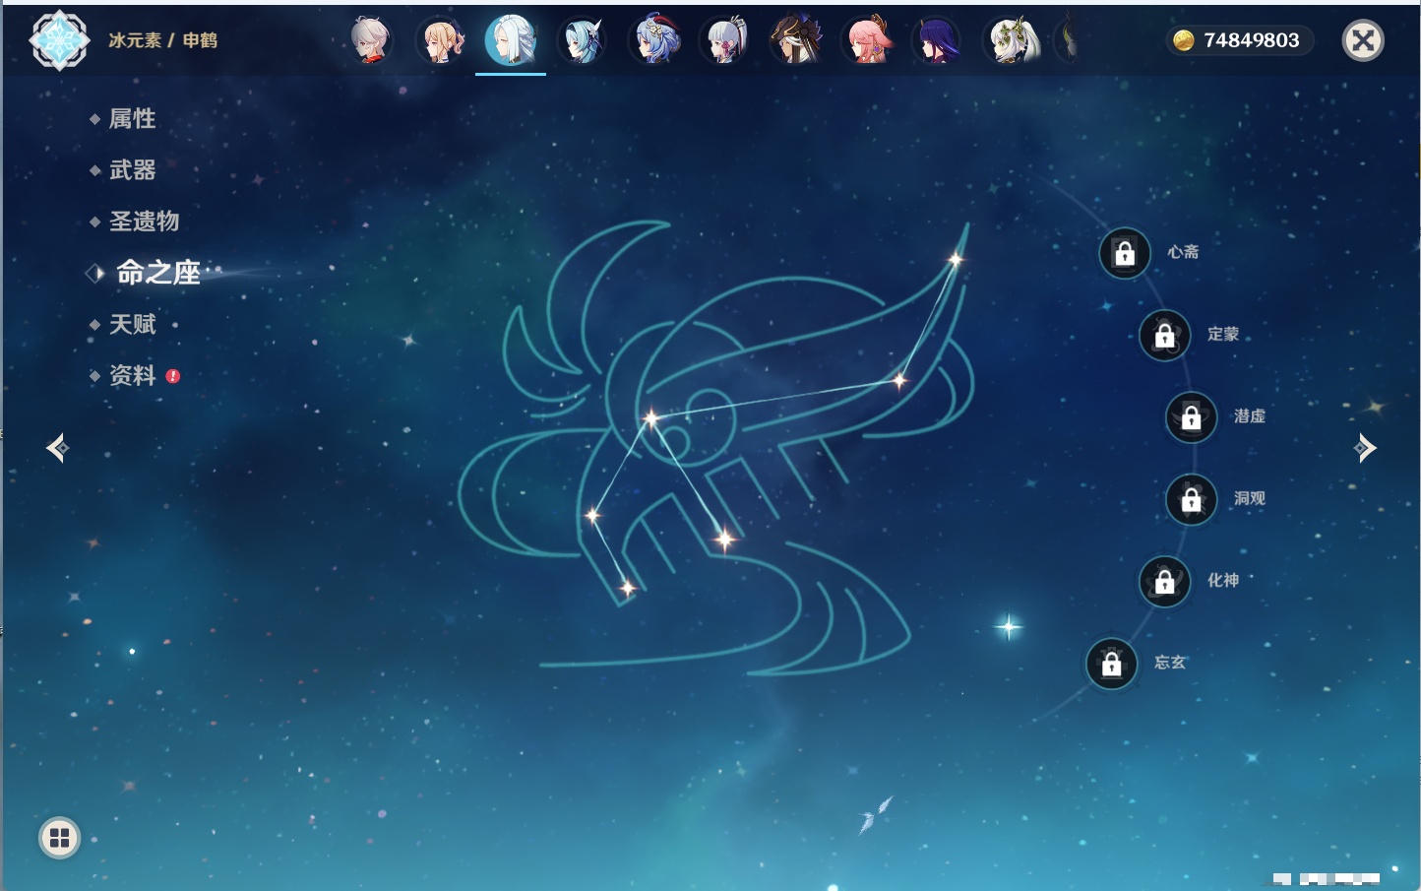Choose the pink-haired character avatar

867,40
